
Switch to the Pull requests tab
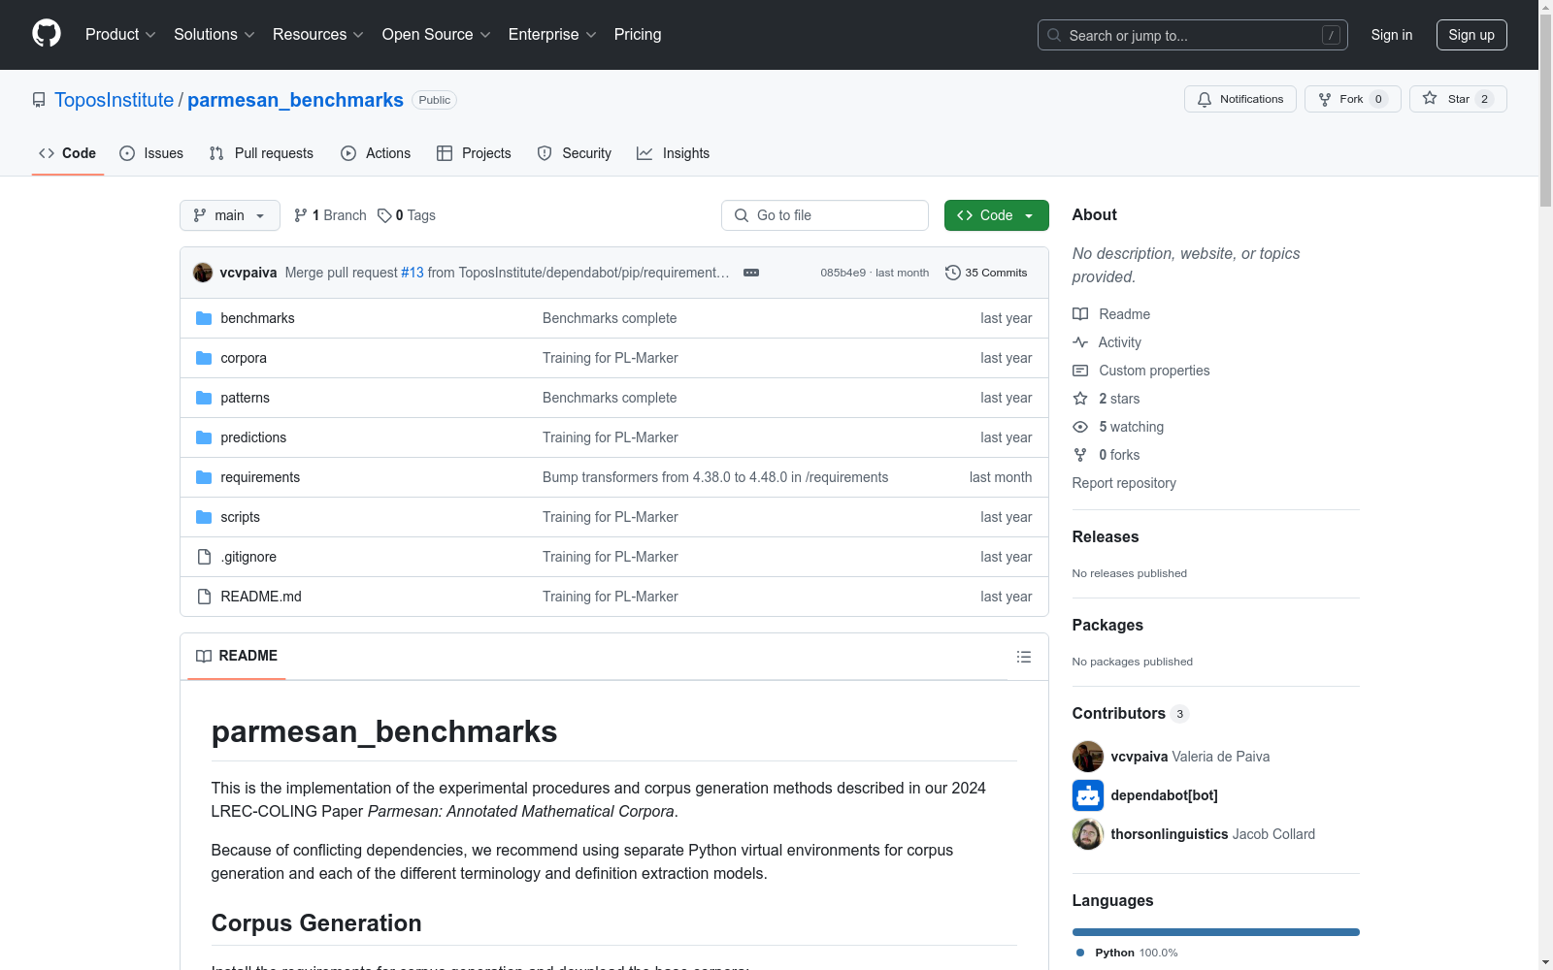click(261, 153)
